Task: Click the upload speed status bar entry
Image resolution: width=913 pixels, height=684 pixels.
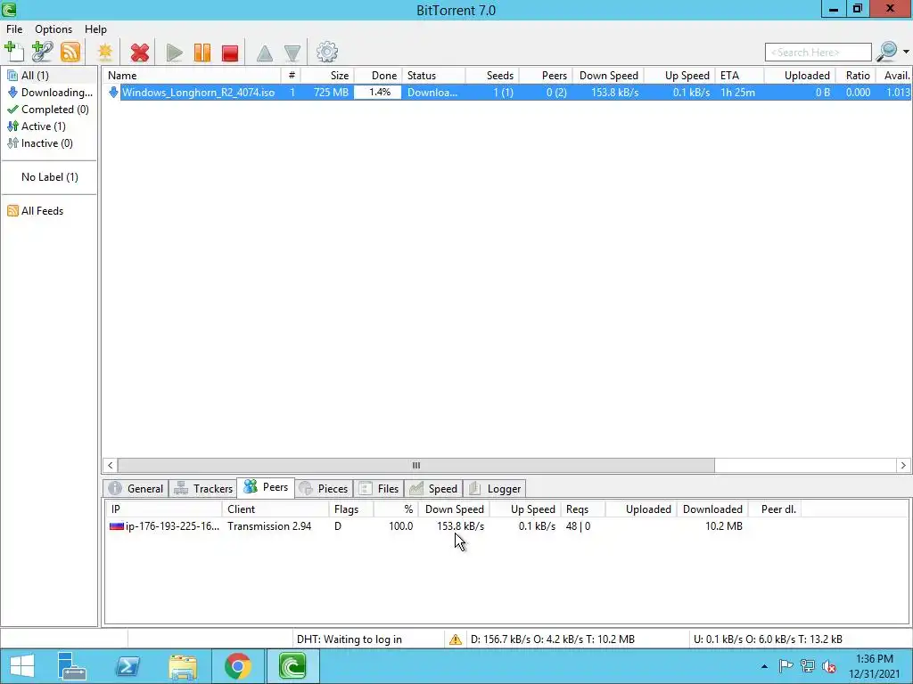Action: pyautogui.click(x=768, y=639)
